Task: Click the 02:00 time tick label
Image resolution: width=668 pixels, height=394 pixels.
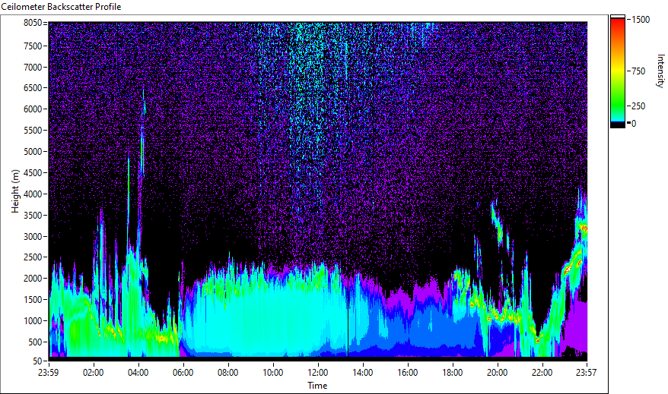Action: [94, 373]
